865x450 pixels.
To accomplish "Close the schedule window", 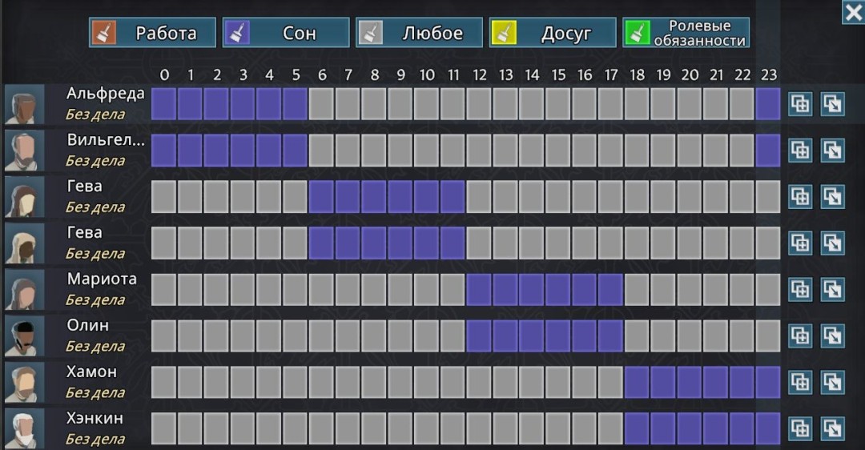I will coord(852,12).
